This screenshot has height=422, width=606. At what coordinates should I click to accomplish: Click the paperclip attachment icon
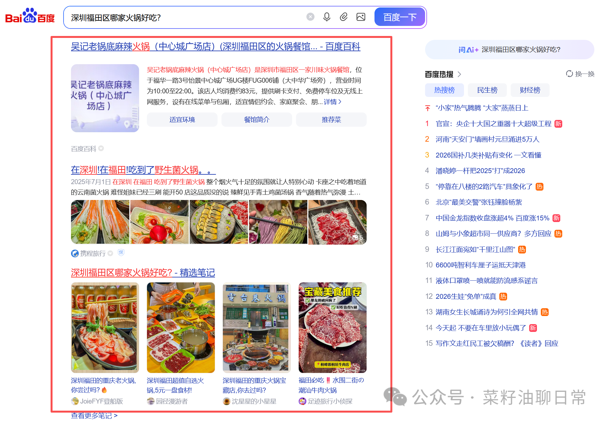(344, 17)
